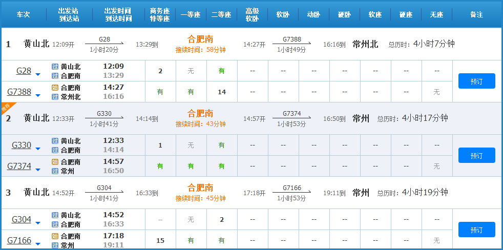503x250 pixels.
Task: Click the 二等座 column header
Action: click(x=221, y=15)
